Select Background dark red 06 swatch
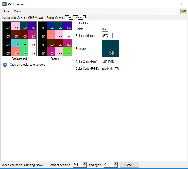The image size is (188, 169). (24, 34)
